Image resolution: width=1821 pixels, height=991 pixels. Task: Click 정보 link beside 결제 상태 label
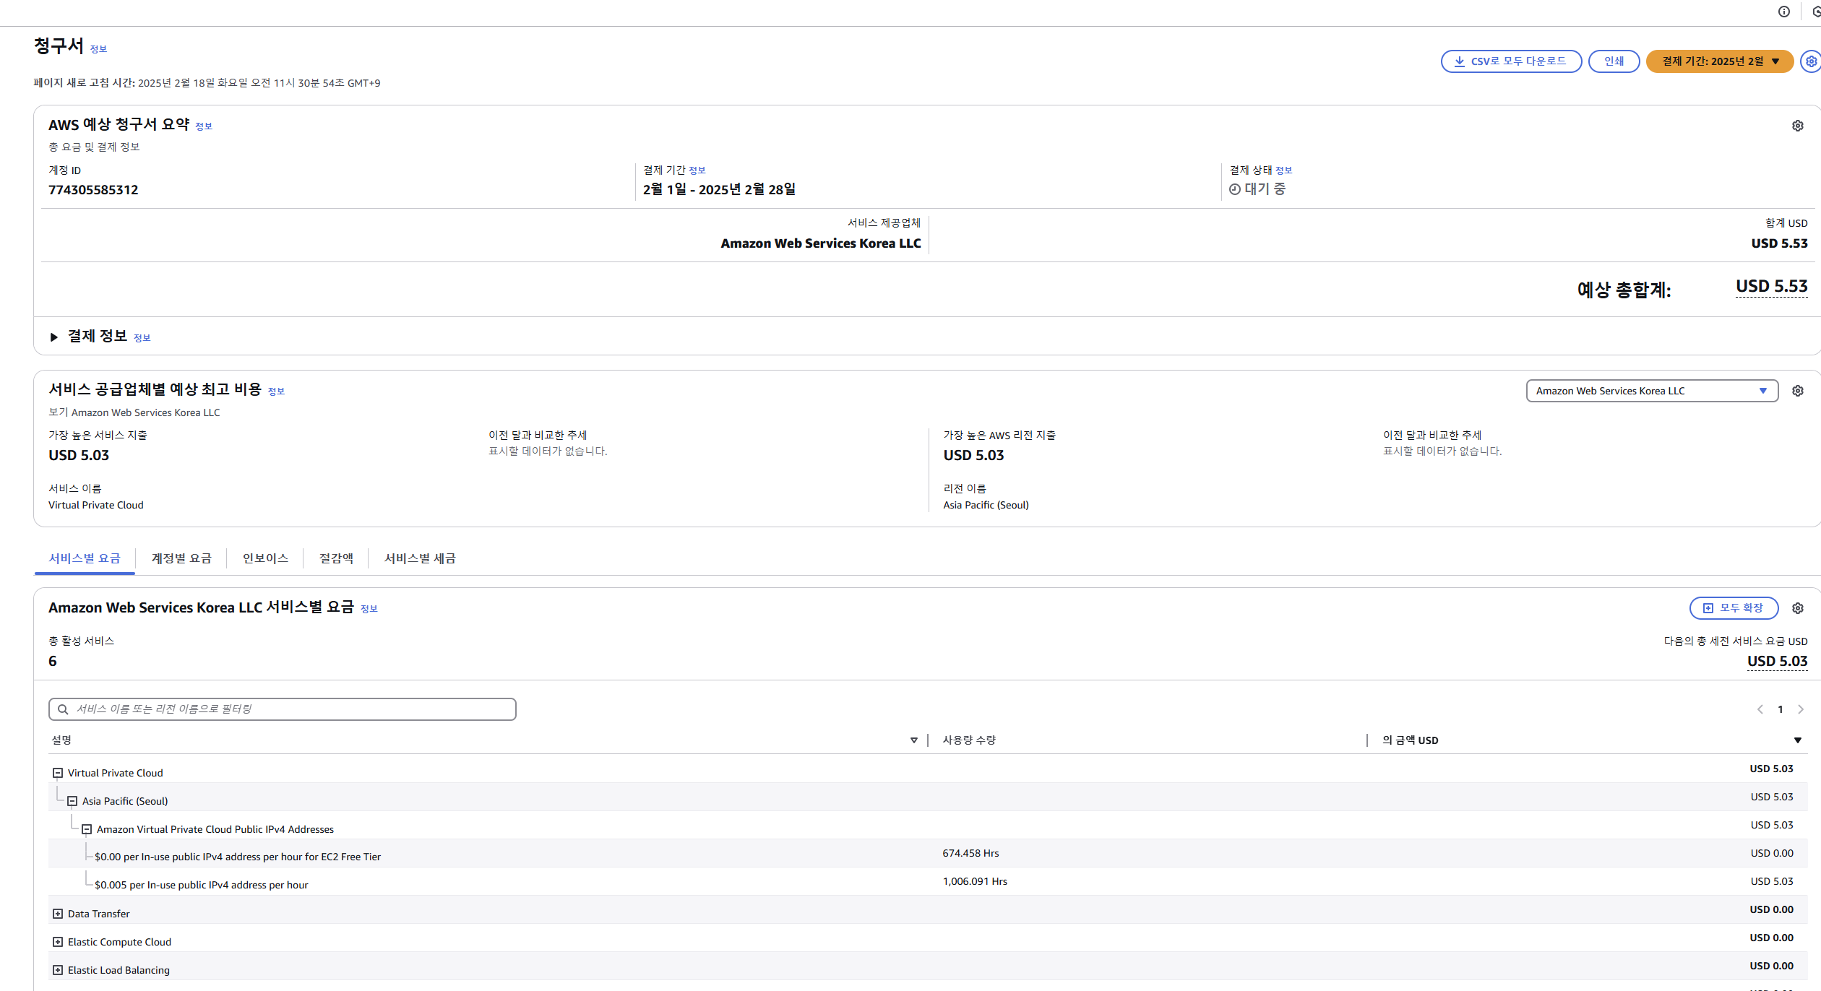click(x=1284, y=170)
